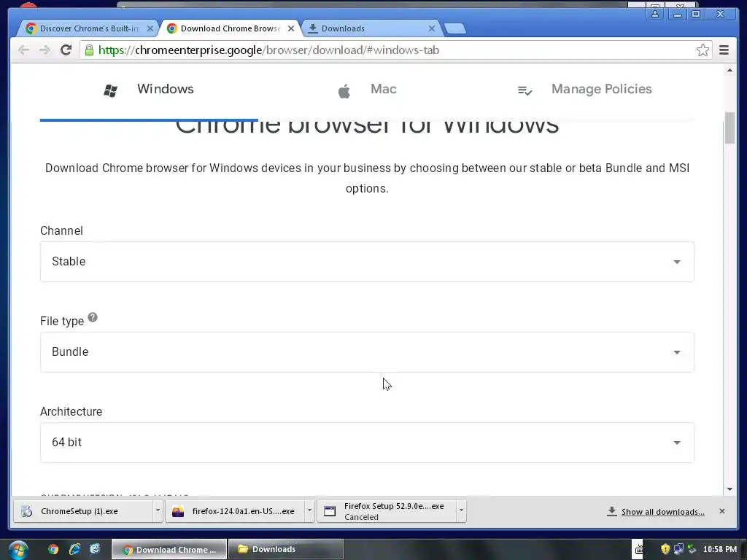
Task: Open the Manage Policies tab
Action: [x=585, y=90]
